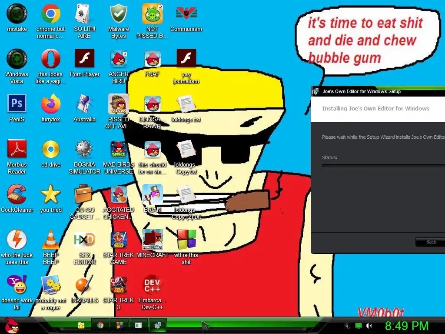
Task: Click 'Installing Joe's Own Editor for Windows' heading
Action: coord(376,108)
